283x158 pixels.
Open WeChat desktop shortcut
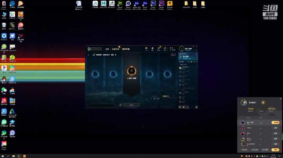pos(4,90)
